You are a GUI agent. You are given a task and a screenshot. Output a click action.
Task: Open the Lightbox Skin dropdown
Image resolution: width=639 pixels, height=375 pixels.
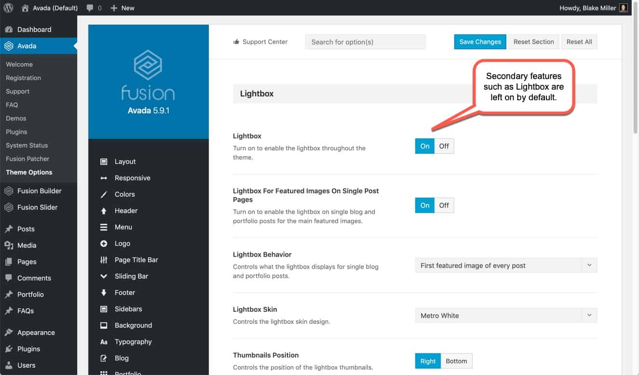point(506,316)
